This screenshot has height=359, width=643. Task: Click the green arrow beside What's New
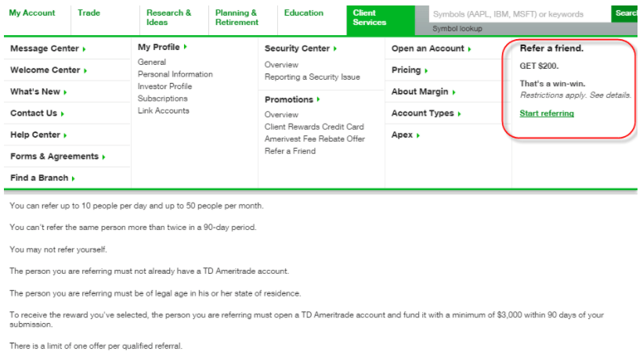click(x=65, y=92)
